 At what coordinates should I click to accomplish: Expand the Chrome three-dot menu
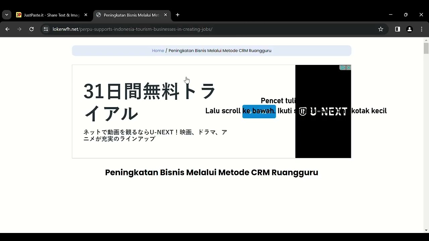pyautogui.click(x=422, y=29)
